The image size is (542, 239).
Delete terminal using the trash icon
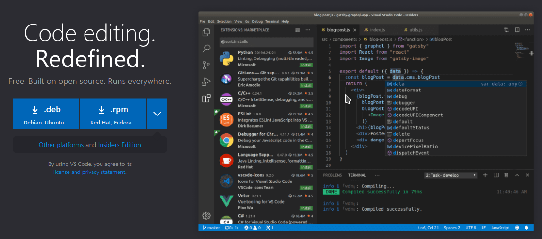coord(506,175)
